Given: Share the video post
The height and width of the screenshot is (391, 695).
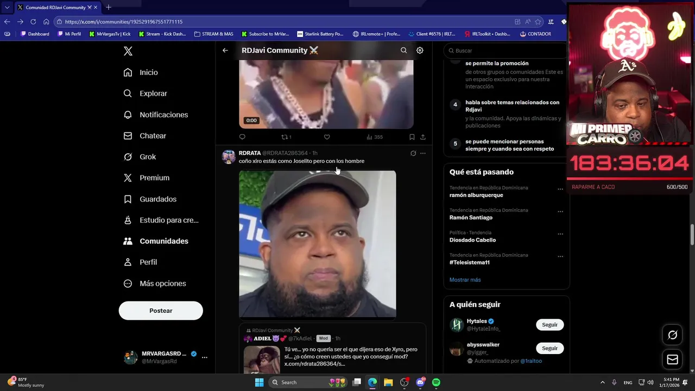Looking at the screenshot, I should 423,137.
